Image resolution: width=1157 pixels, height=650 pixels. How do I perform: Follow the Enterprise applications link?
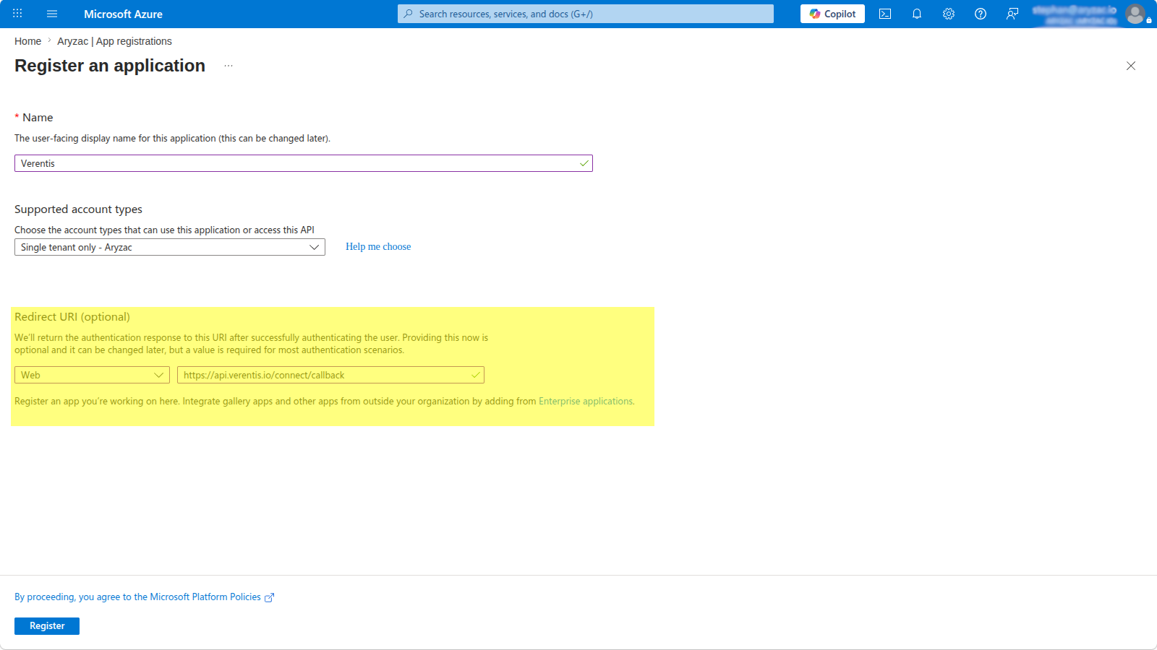[586, 402]
